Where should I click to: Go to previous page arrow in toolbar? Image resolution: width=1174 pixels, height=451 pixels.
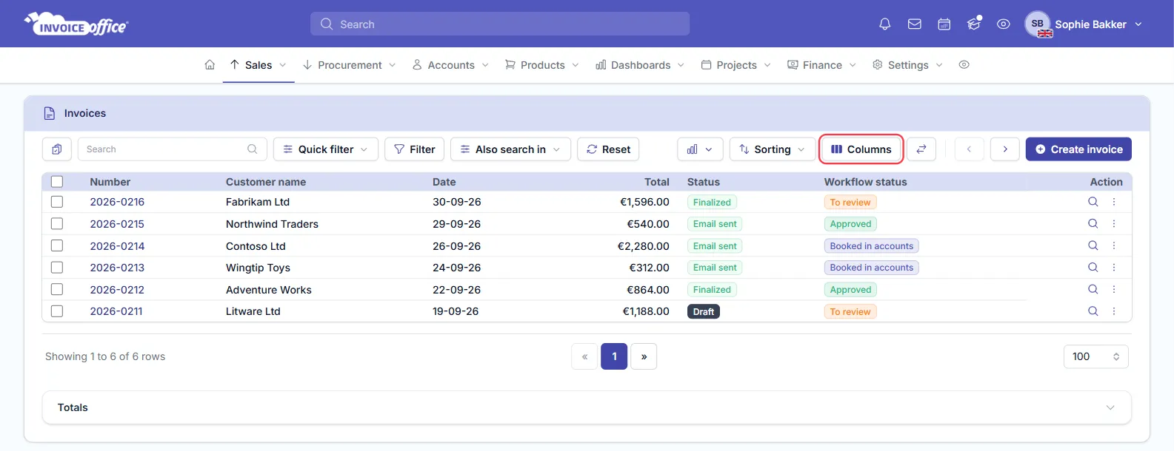(969, 149)
